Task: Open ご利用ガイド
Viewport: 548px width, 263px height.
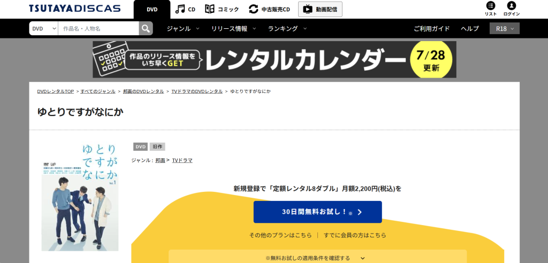Action: [432, 29]
